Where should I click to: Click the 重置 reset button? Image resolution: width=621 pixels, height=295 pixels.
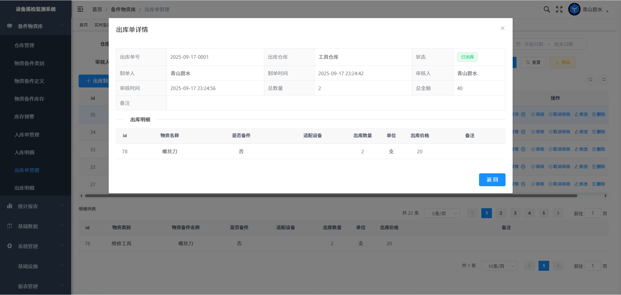click(x=533, y=63)
